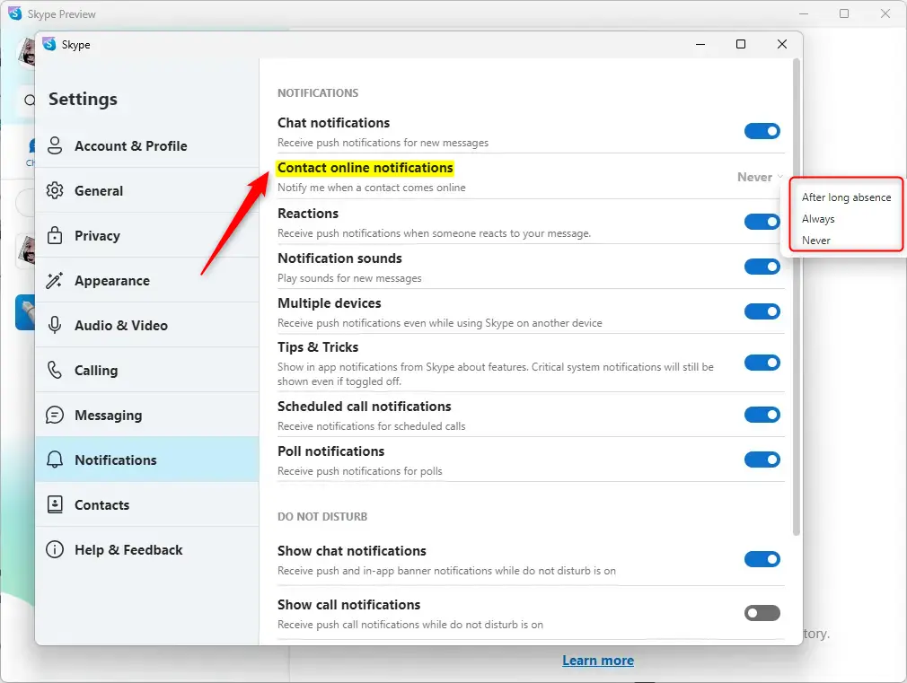Minimize the Skype settings window

pos(700,44)
